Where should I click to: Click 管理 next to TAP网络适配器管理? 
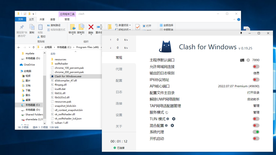256,106
